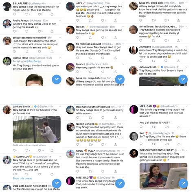
Task: Open Doja Cats South African Dad's profile avatar
Action: (70, 110)
